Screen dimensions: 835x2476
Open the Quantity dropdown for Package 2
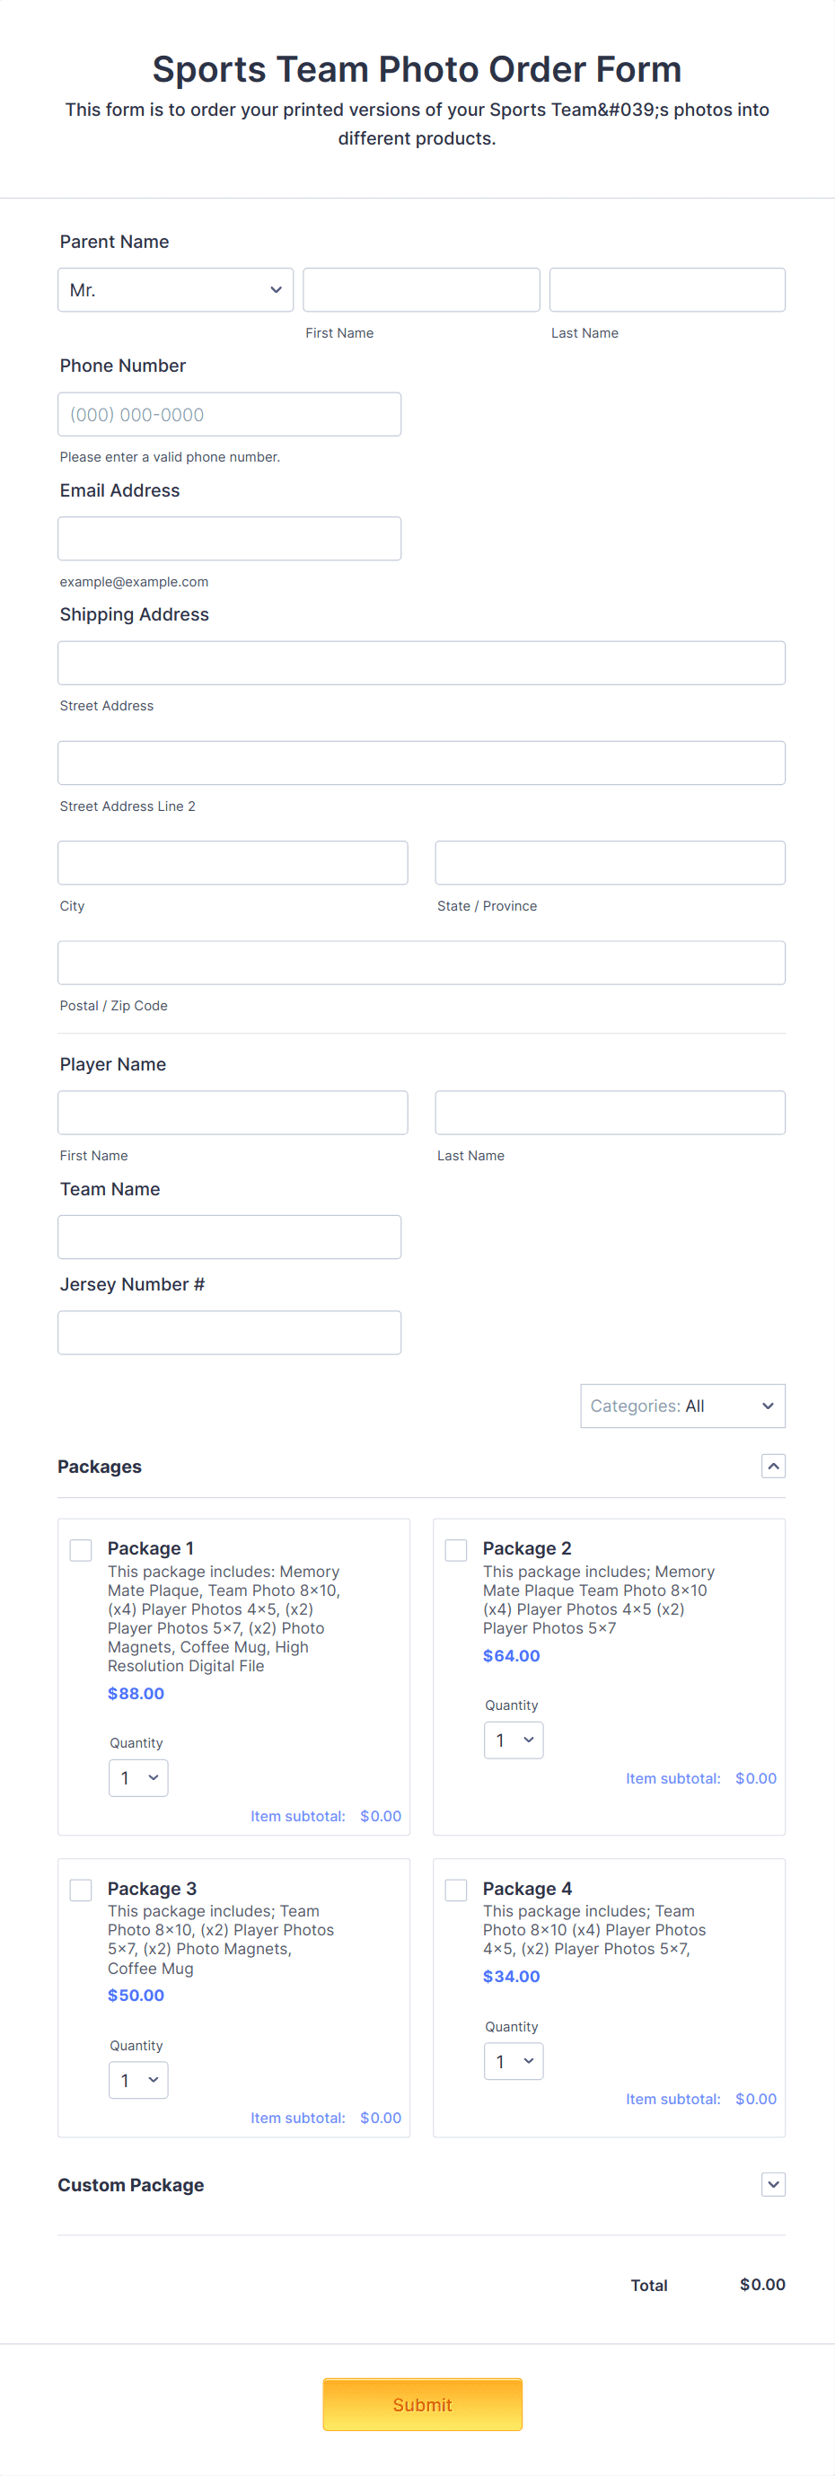pyautogui.click(x=513, y=1740)
